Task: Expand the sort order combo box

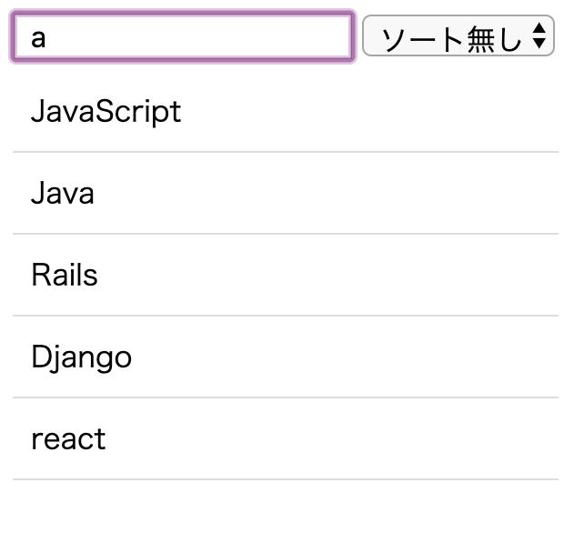Action: pos(458,37)
